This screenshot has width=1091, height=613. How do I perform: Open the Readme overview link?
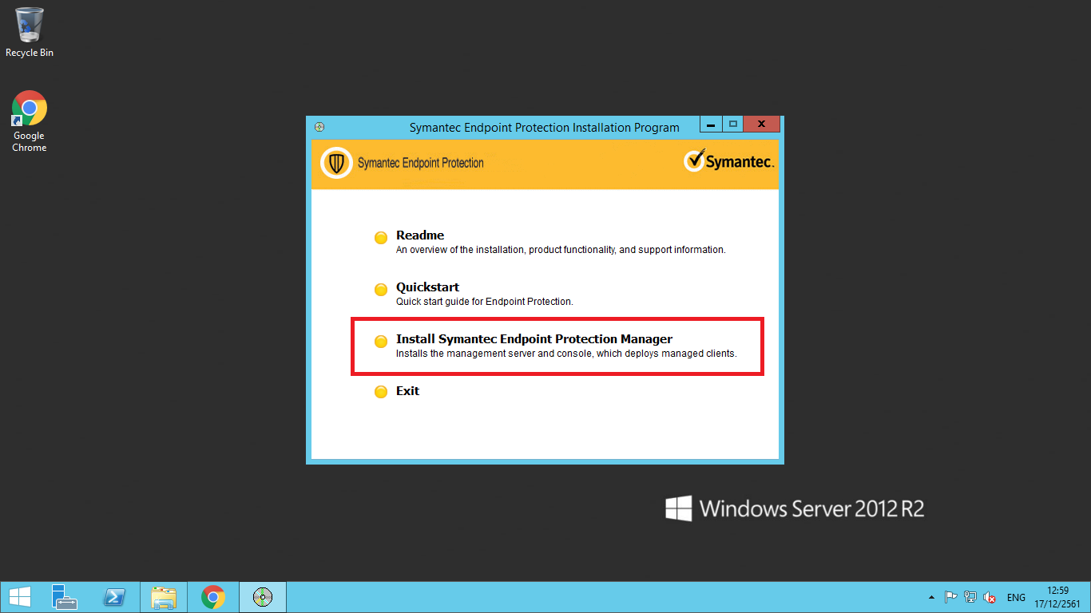(x=420, y=235)
